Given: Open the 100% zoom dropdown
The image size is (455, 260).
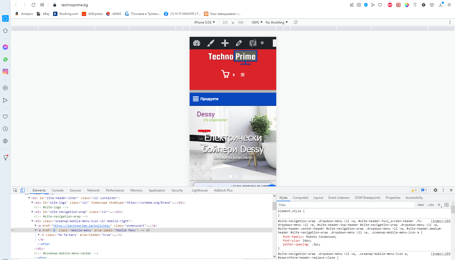Looking at the screenshot, I should click(x=257, y=22).
